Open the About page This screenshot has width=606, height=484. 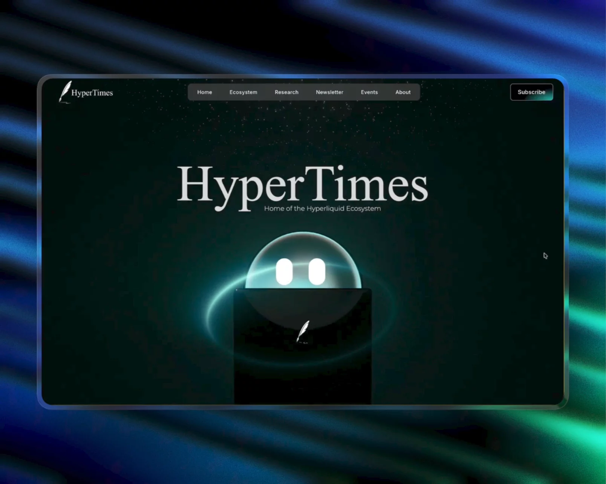point(403,92)
